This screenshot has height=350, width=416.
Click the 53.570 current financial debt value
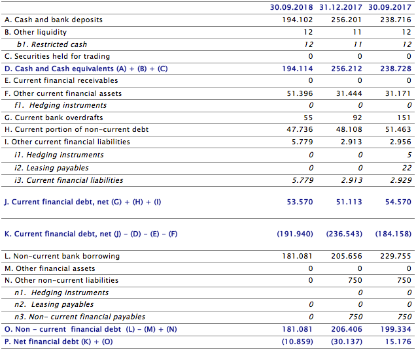[x=300, y=202]
